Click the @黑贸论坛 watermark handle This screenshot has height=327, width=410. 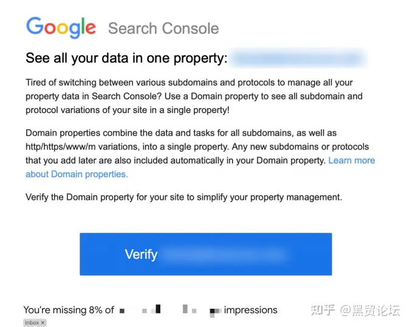[x=370, y=311]
